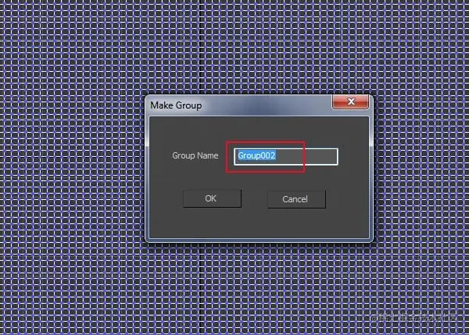Close the Make Group dialog window

[350, 102]
